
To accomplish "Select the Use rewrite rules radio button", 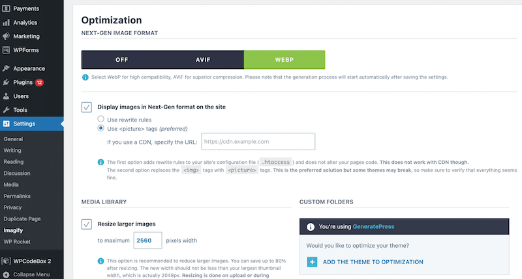I will click(100, 119).
